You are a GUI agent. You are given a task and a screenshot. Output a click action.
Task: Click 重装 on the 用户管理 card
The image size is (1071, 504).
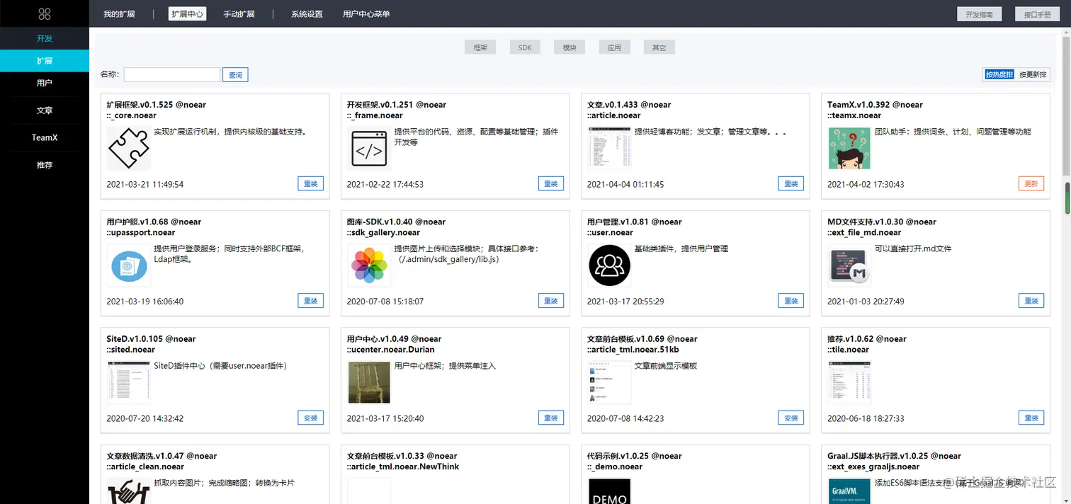pos(791,301)
